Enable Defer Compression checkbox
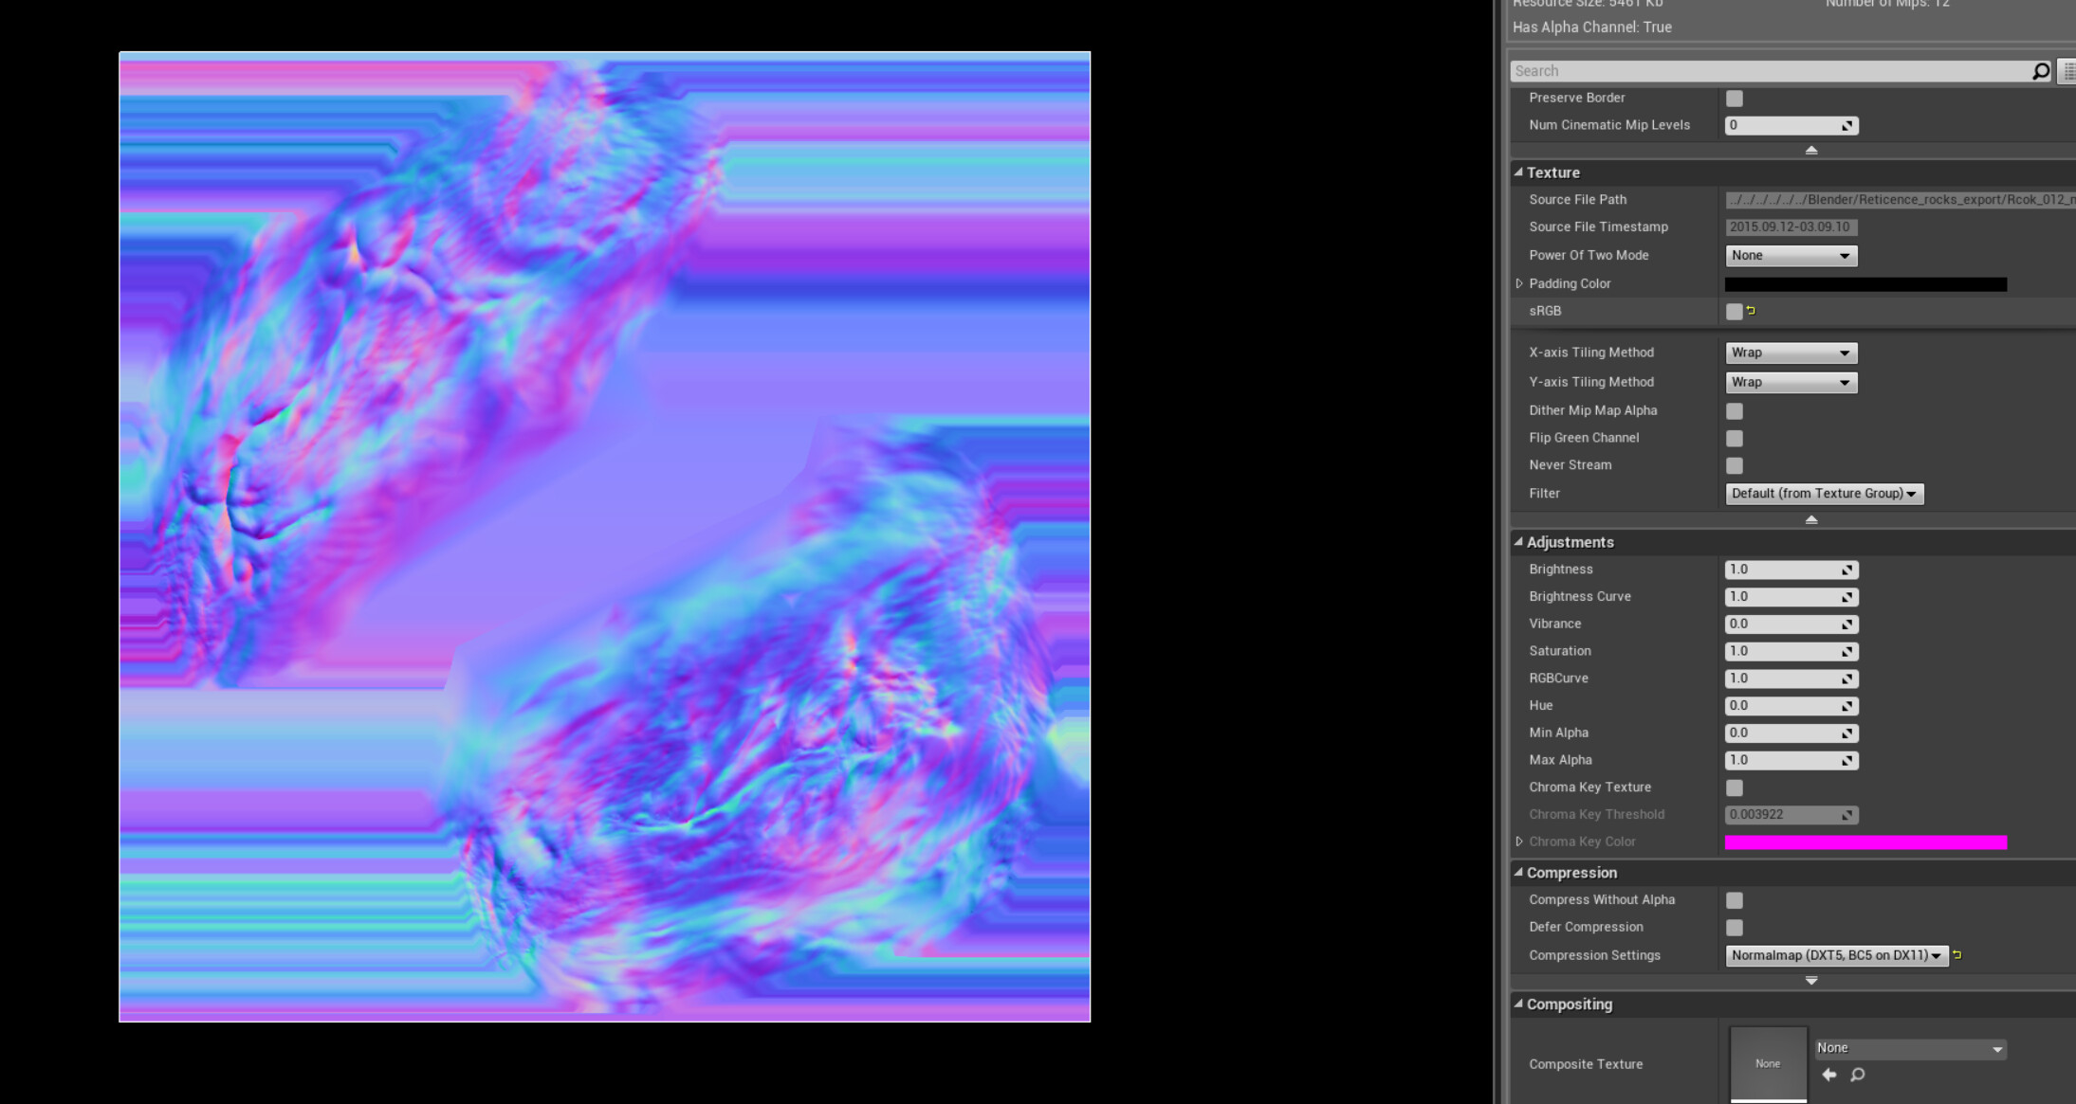2076x1104 pixels. [1734, 928]
